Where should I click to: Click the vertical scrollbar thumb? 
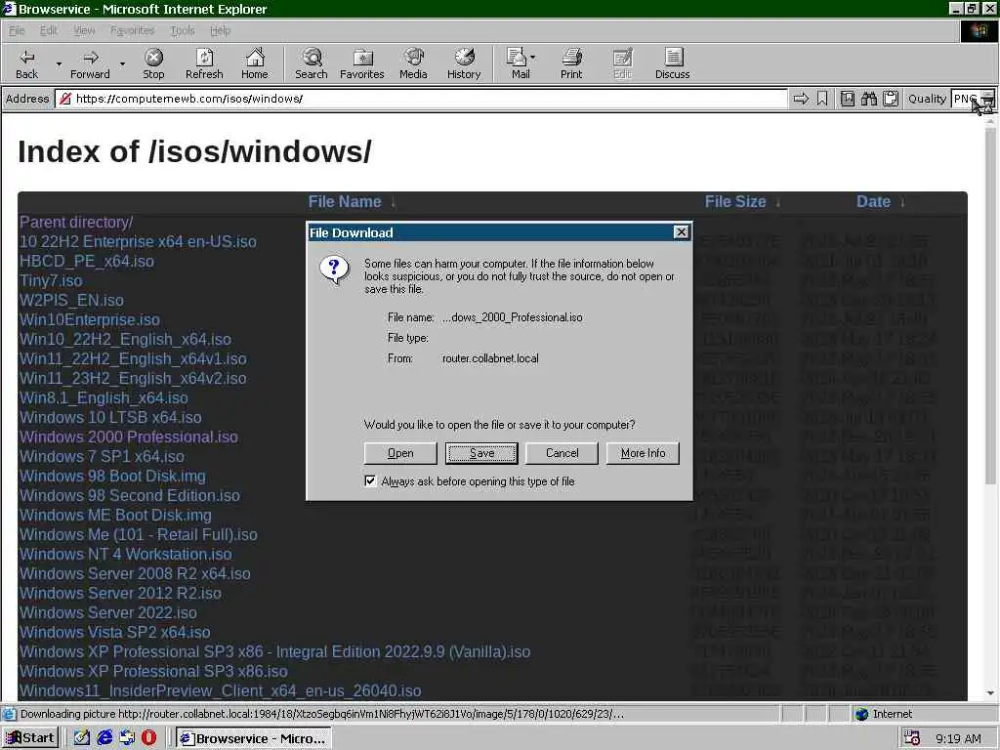pyautogui.click(x=990, y=306)
